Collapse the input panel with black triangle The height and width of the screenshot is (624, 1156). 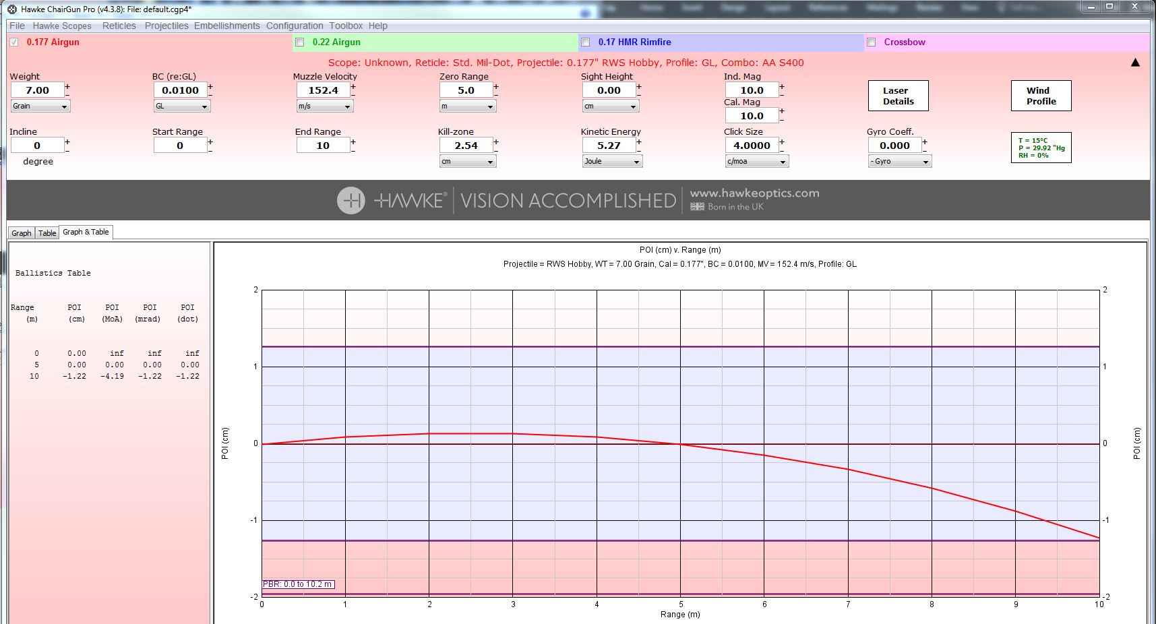click(x=1135, y=63)
